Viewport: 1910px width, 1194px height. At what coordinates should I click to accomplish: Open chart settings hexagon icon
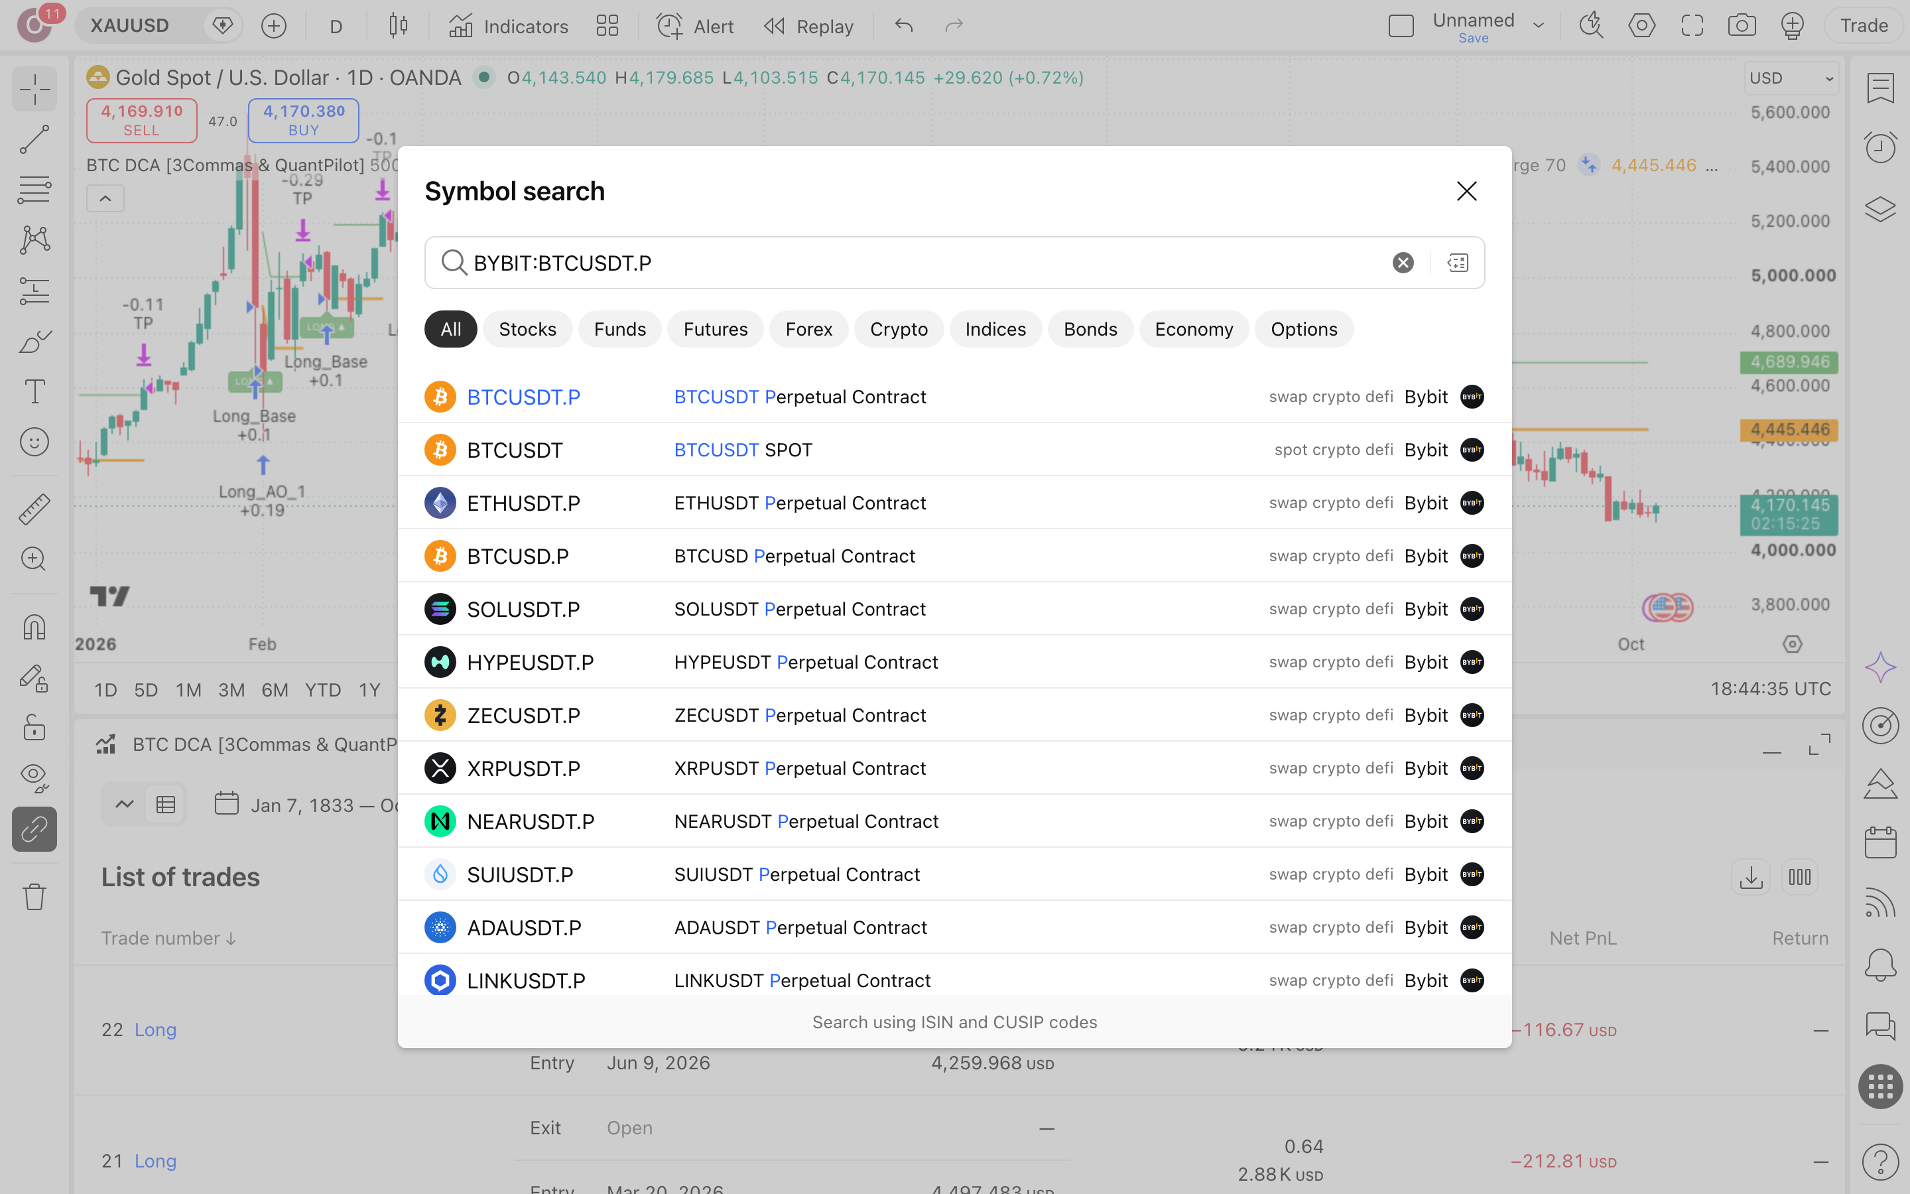[x=1641, y=26]
